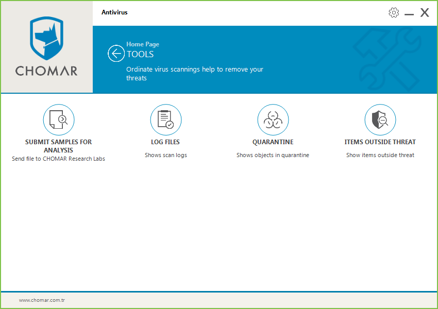Open the Log Files clipboard icon

[166, 120]
